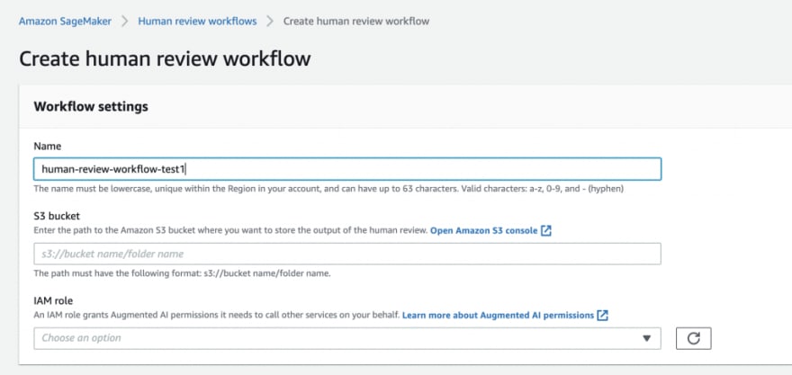
Task: Expand the IAM role dropdown
Action: coord(347,338)
